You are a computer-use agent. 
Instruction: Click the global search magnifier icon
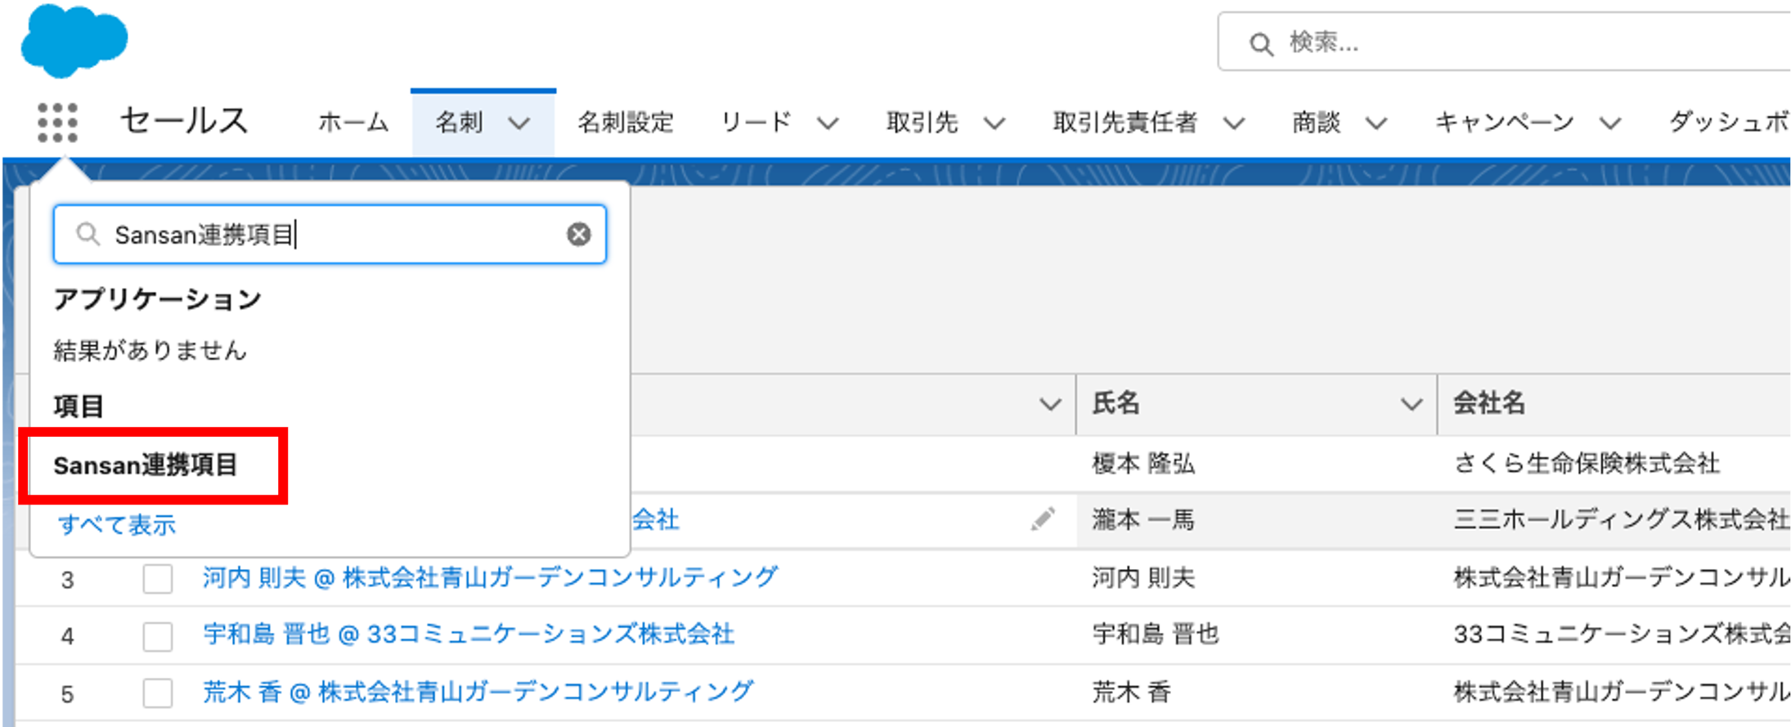[x=1261, y=44]
